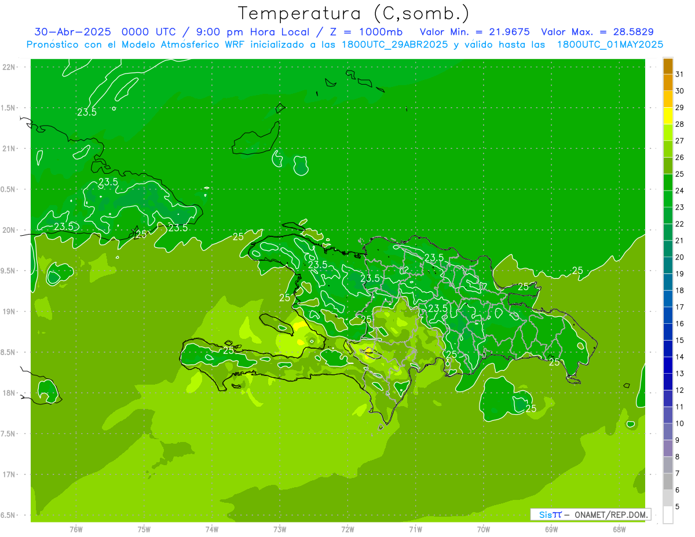Screen dimensions: 695x537
Task: Click the colorbar value label 8
Action: pyautogui.click(x=678, y=457)
